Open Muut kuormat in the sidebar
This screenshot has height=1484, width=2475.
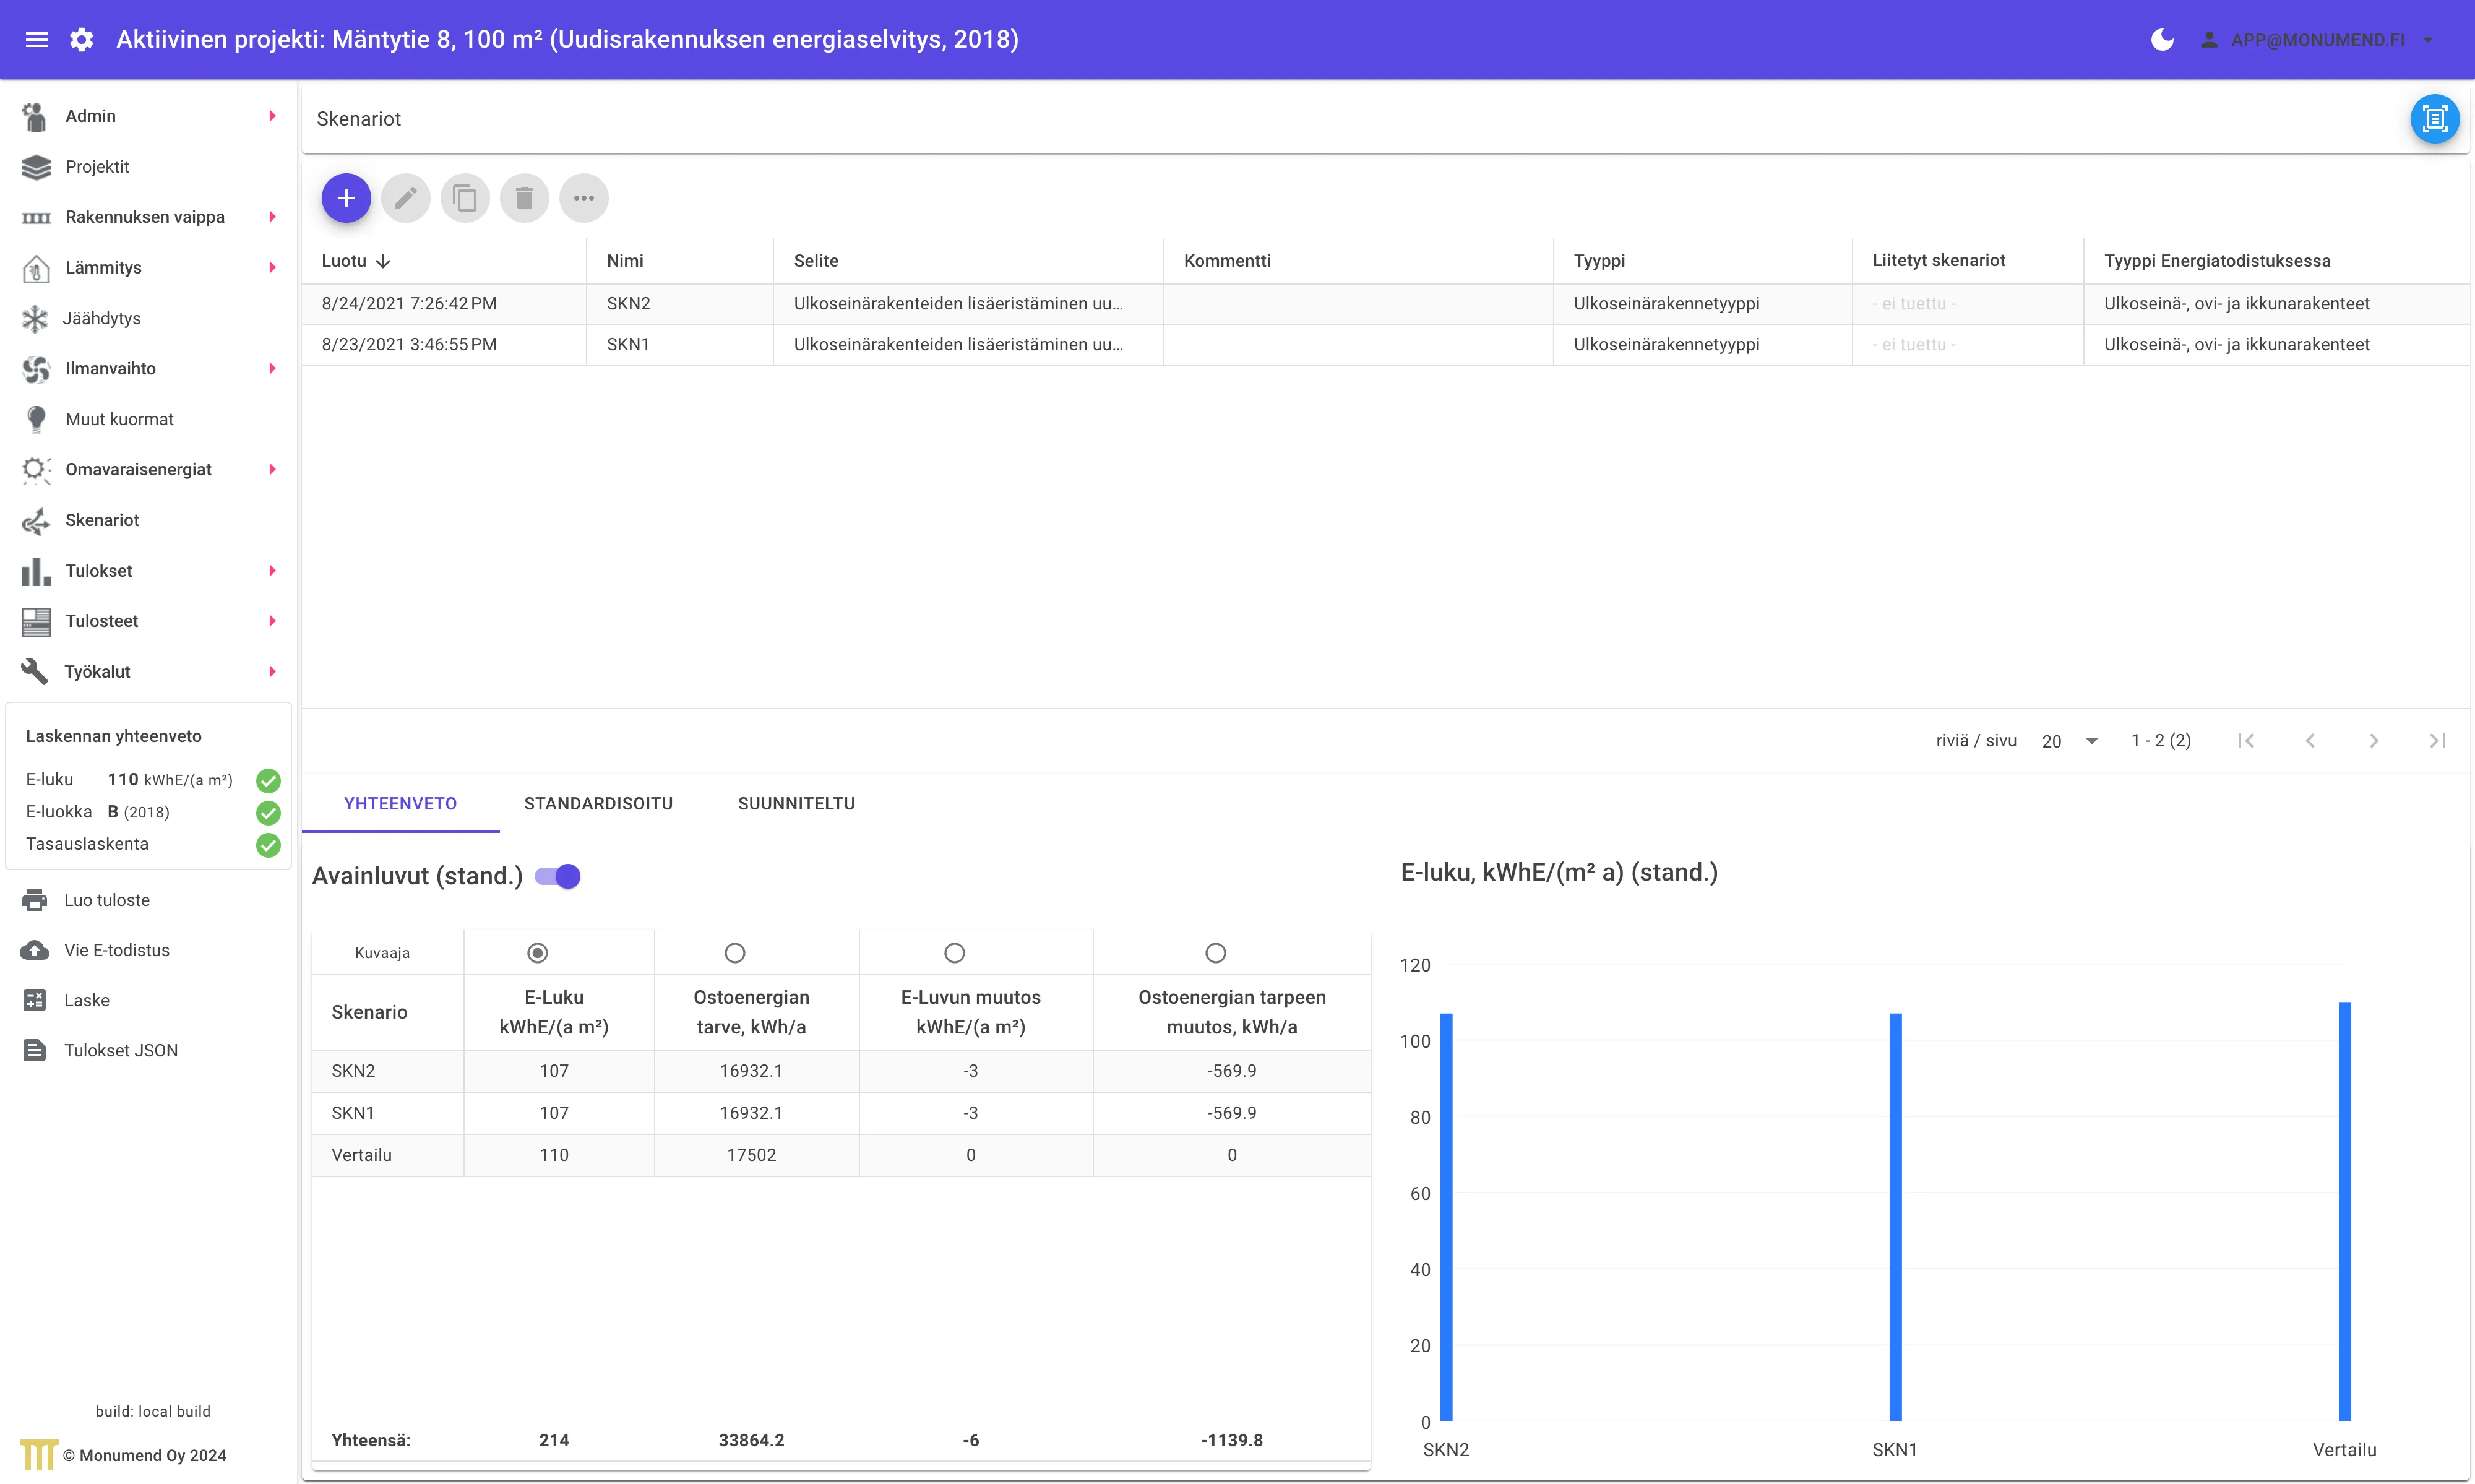point(119,419)
